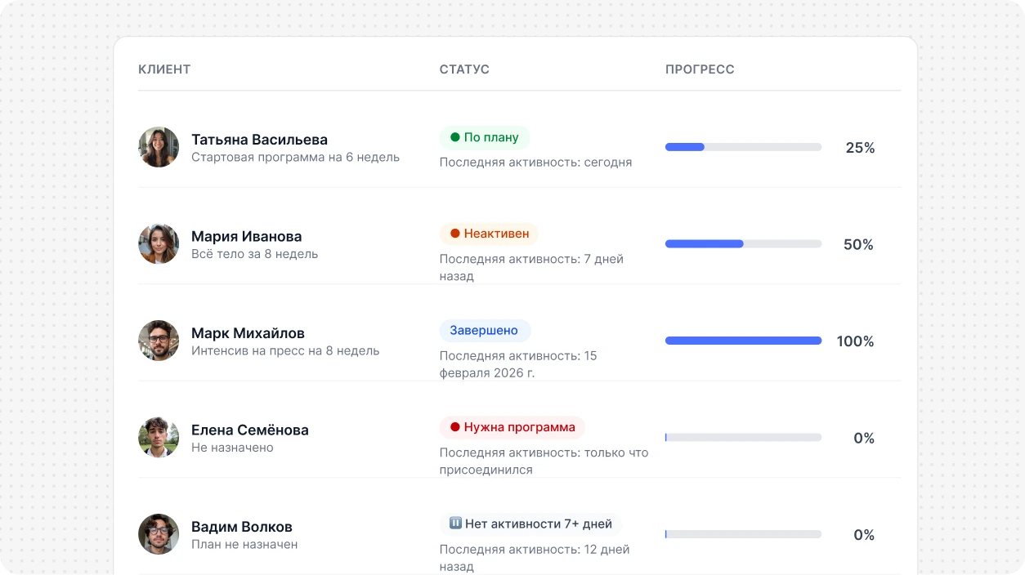The height and width of the screenshot is (575, 1025).
Task: Click the 100% progress value
Action: coord(855,341)
